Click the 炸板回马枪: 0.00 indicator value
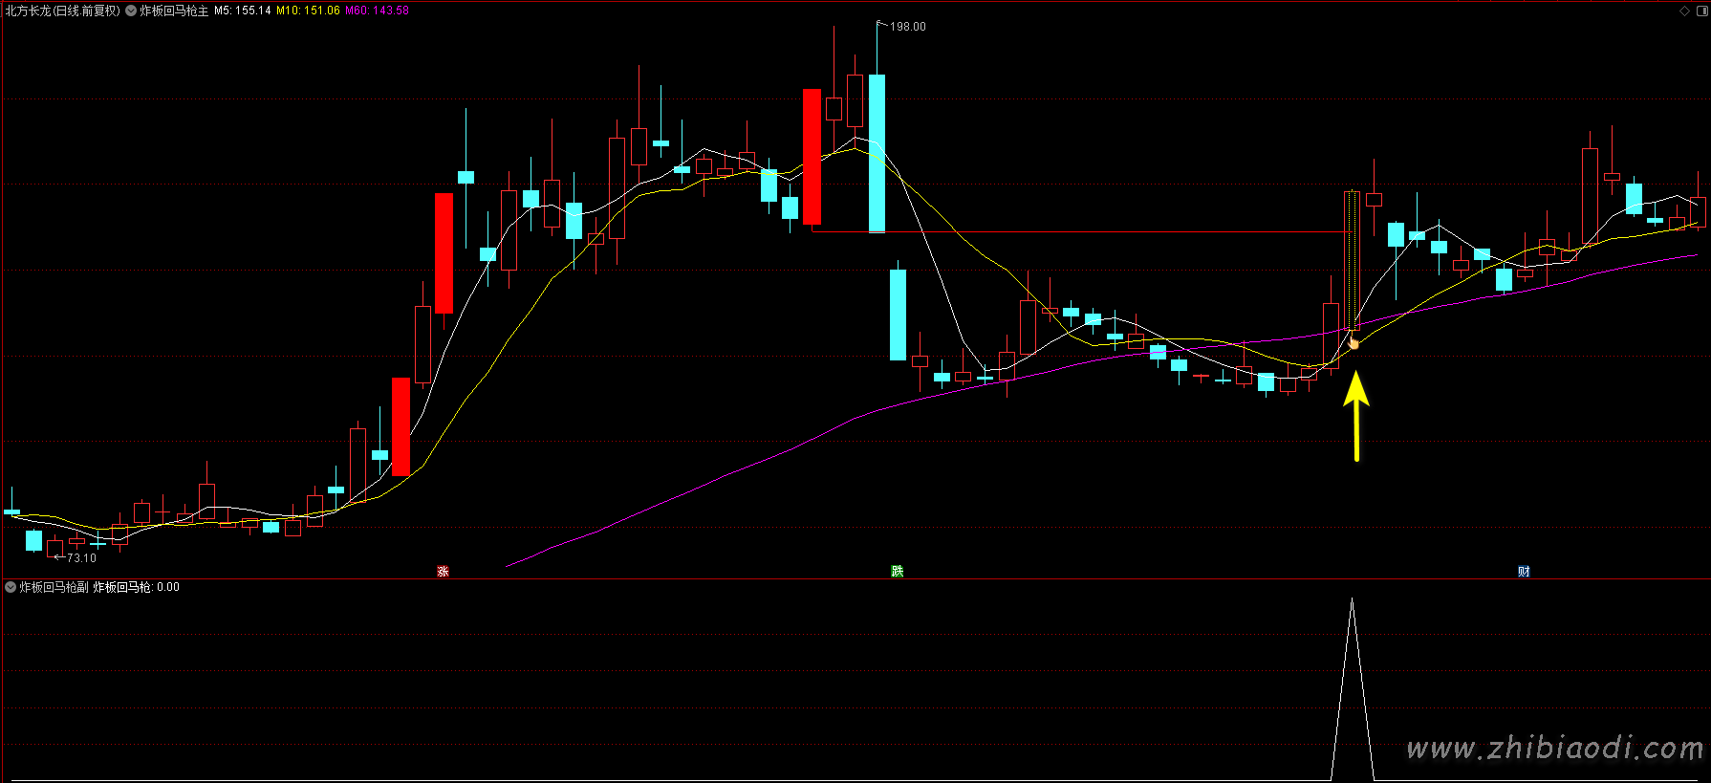The height and width of the screenshot is (783, 1711). tap(136, 587)
